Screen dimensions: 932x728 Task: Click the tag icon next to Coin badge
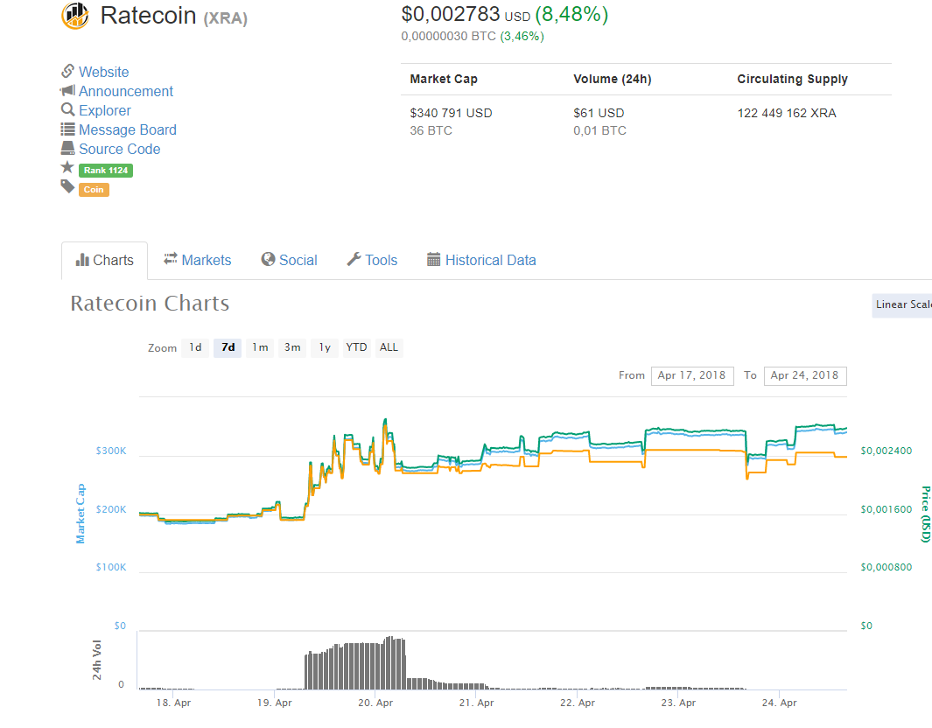(x=67, y=187)
